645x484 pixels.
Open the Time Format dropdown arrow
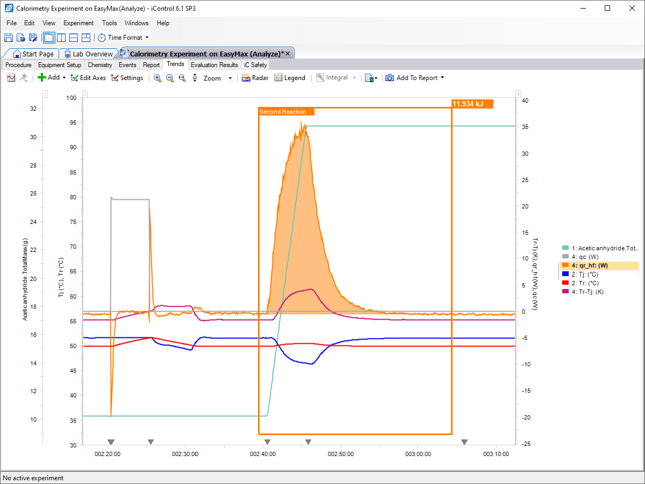pyautogui.click(x=147, y=38)
